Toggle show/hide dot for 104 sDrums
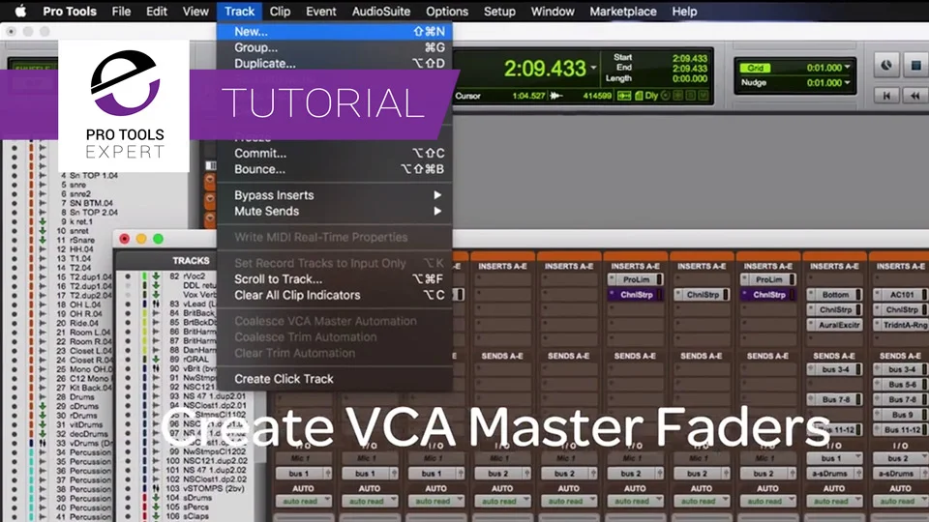This screenshot has width=929, height=522. pyautogui.click(x=128, y=498)
